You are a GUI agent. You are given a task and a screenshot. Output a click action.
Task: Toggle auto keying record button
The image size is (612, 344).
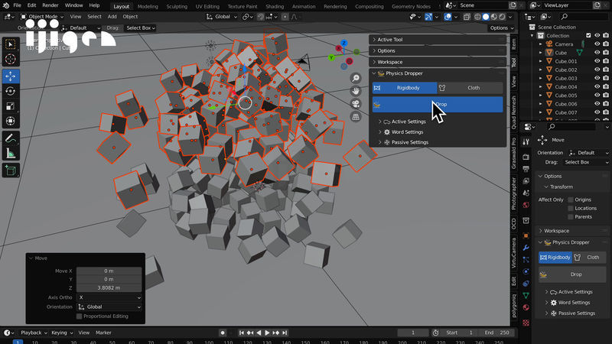point(223,333)
